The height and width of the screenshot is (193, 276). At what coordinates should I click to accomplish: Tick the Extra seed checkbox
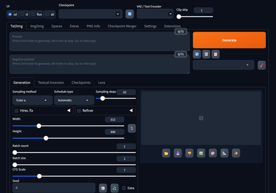124,188
